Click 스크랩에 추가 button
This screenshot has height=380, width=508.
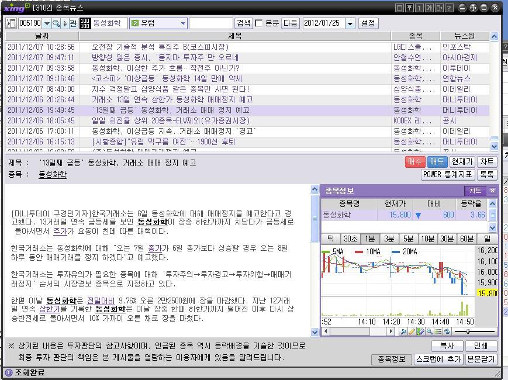438,359
